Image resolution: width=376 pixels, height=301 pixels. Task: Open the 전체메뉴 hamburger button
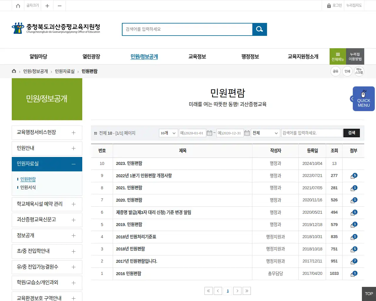click(x=338, y=56)
